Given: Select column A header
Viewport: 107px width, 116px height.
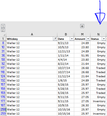Looking at the screenshot, I should [32, 35].
